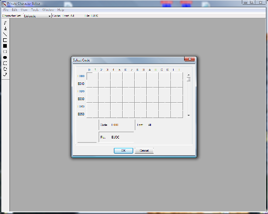Viewport: 268px width, 214px height.
Task: Select code cell E05F in the grid
Action: pyautogui.click(x=180, y=114)
